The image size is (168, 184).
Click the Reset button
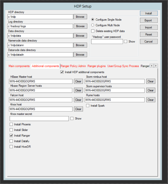point(149,34)
